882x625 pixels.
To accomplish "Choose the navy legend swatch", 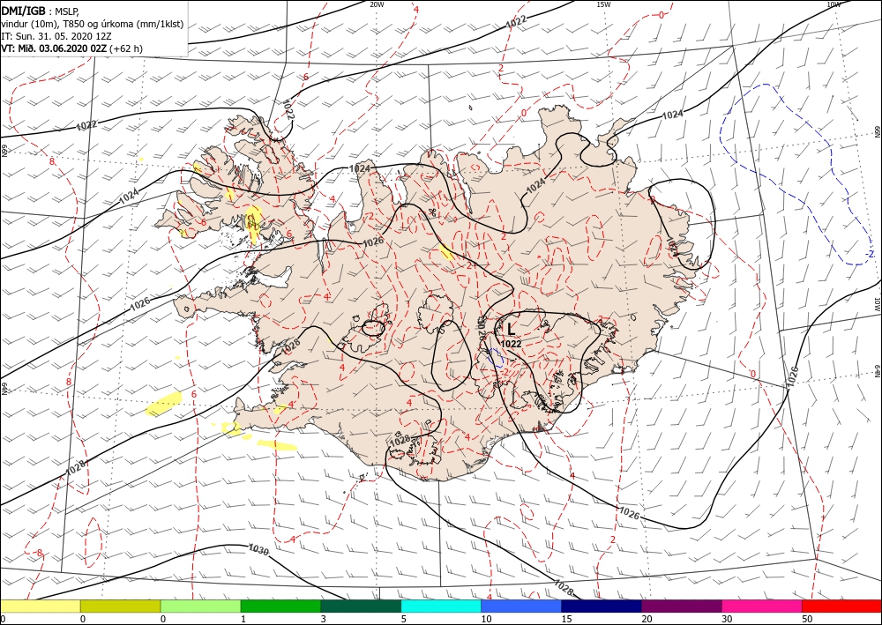I will (x=602, y=606).
